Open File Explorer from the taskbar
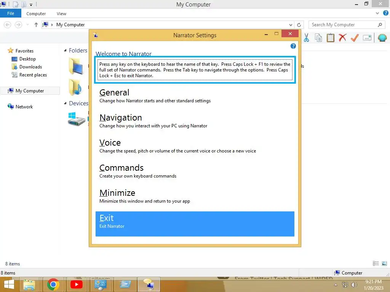The image size is (390, 292). pos(29,284)
